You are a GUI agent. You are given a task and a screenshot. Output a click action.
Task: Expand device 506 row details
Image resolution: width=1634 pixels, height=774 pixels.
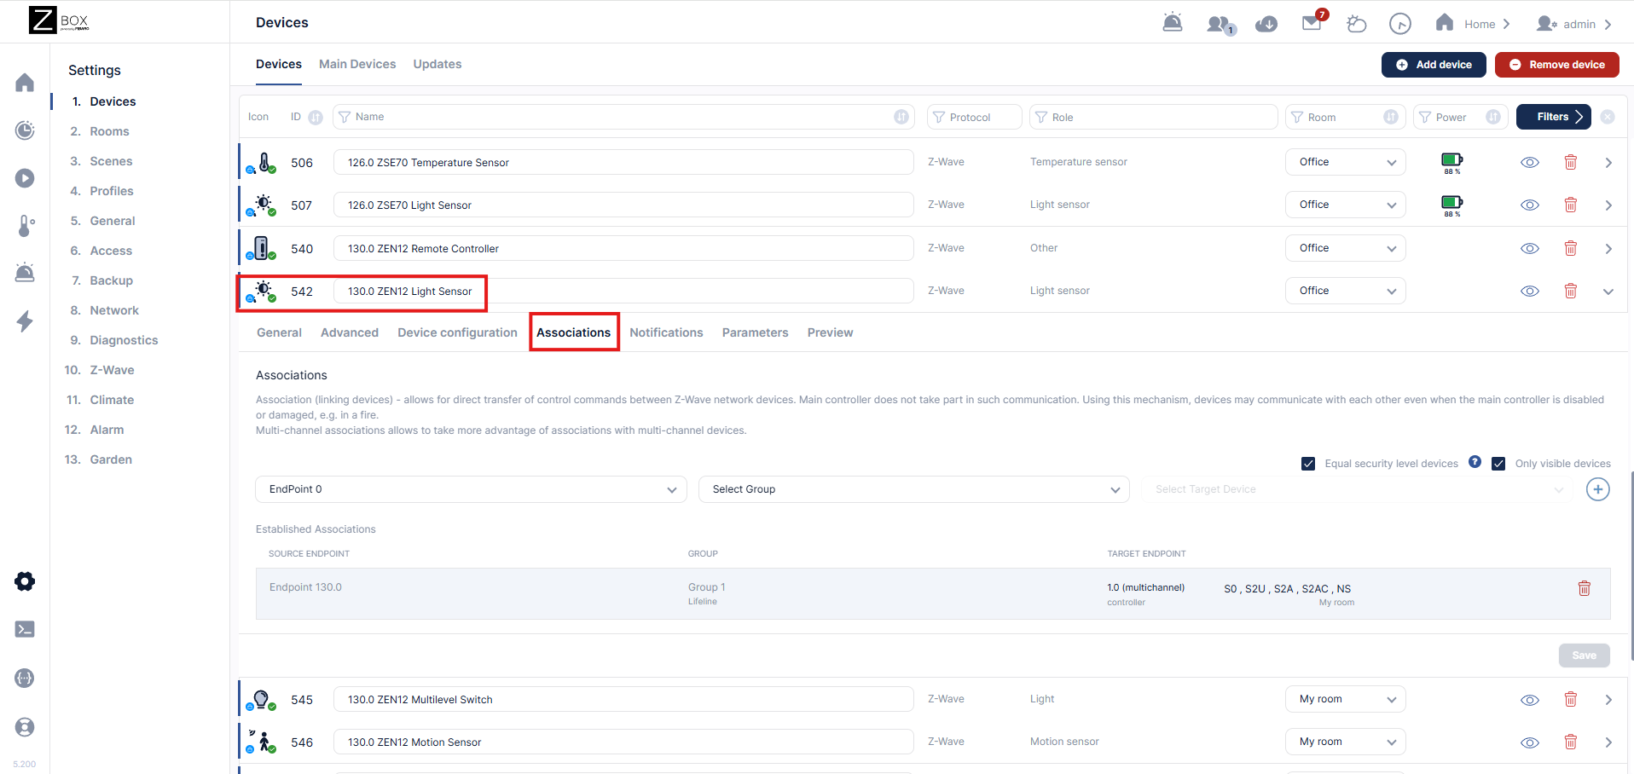click(x=1608, y=162)
